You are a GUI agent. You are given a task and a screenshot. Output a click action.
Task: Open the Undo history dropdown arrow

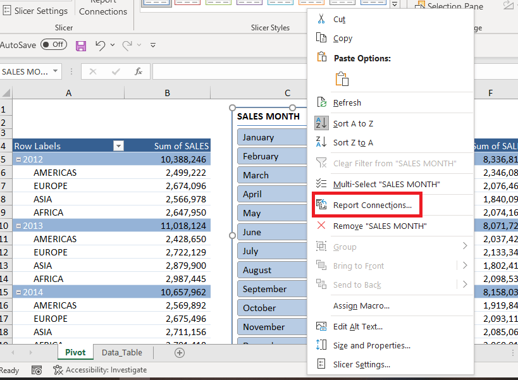pos(113,45)
